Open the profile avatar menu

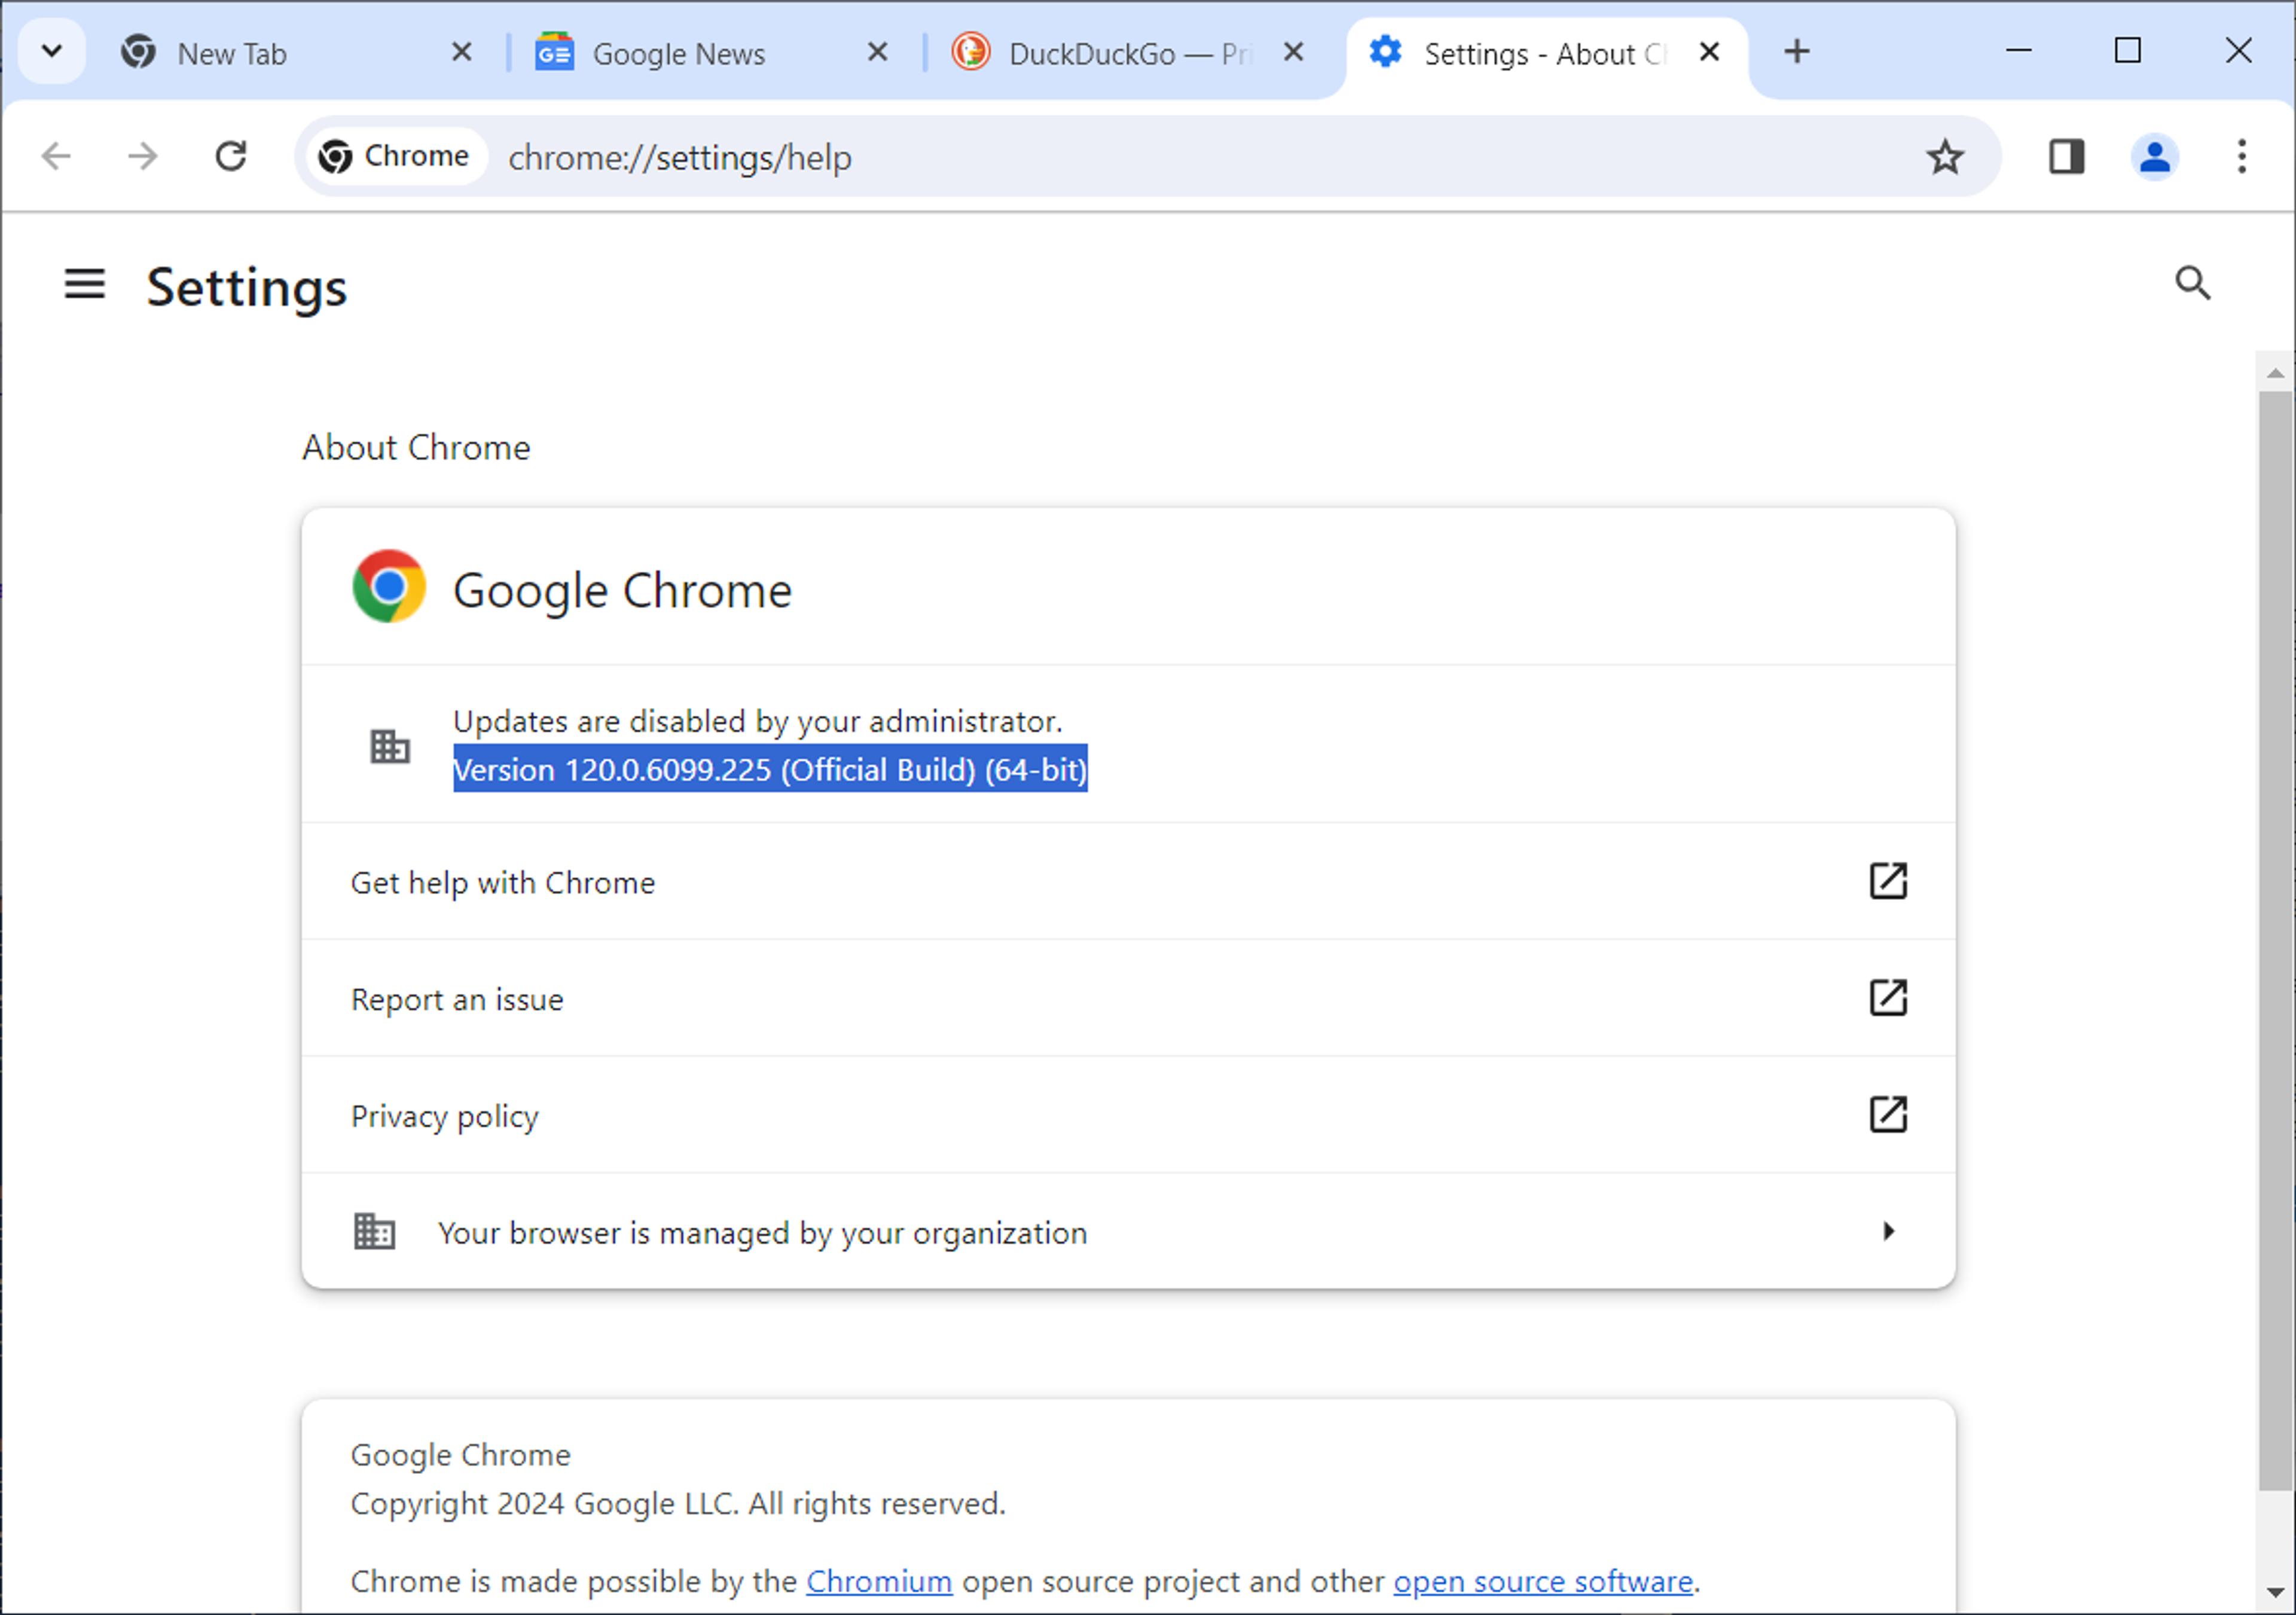tap(2154, 157)
